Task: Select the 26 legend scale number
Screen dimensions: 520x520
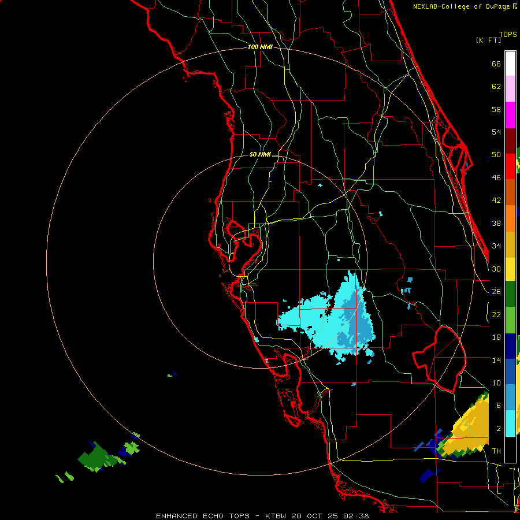Action: [x=496, y=292]
